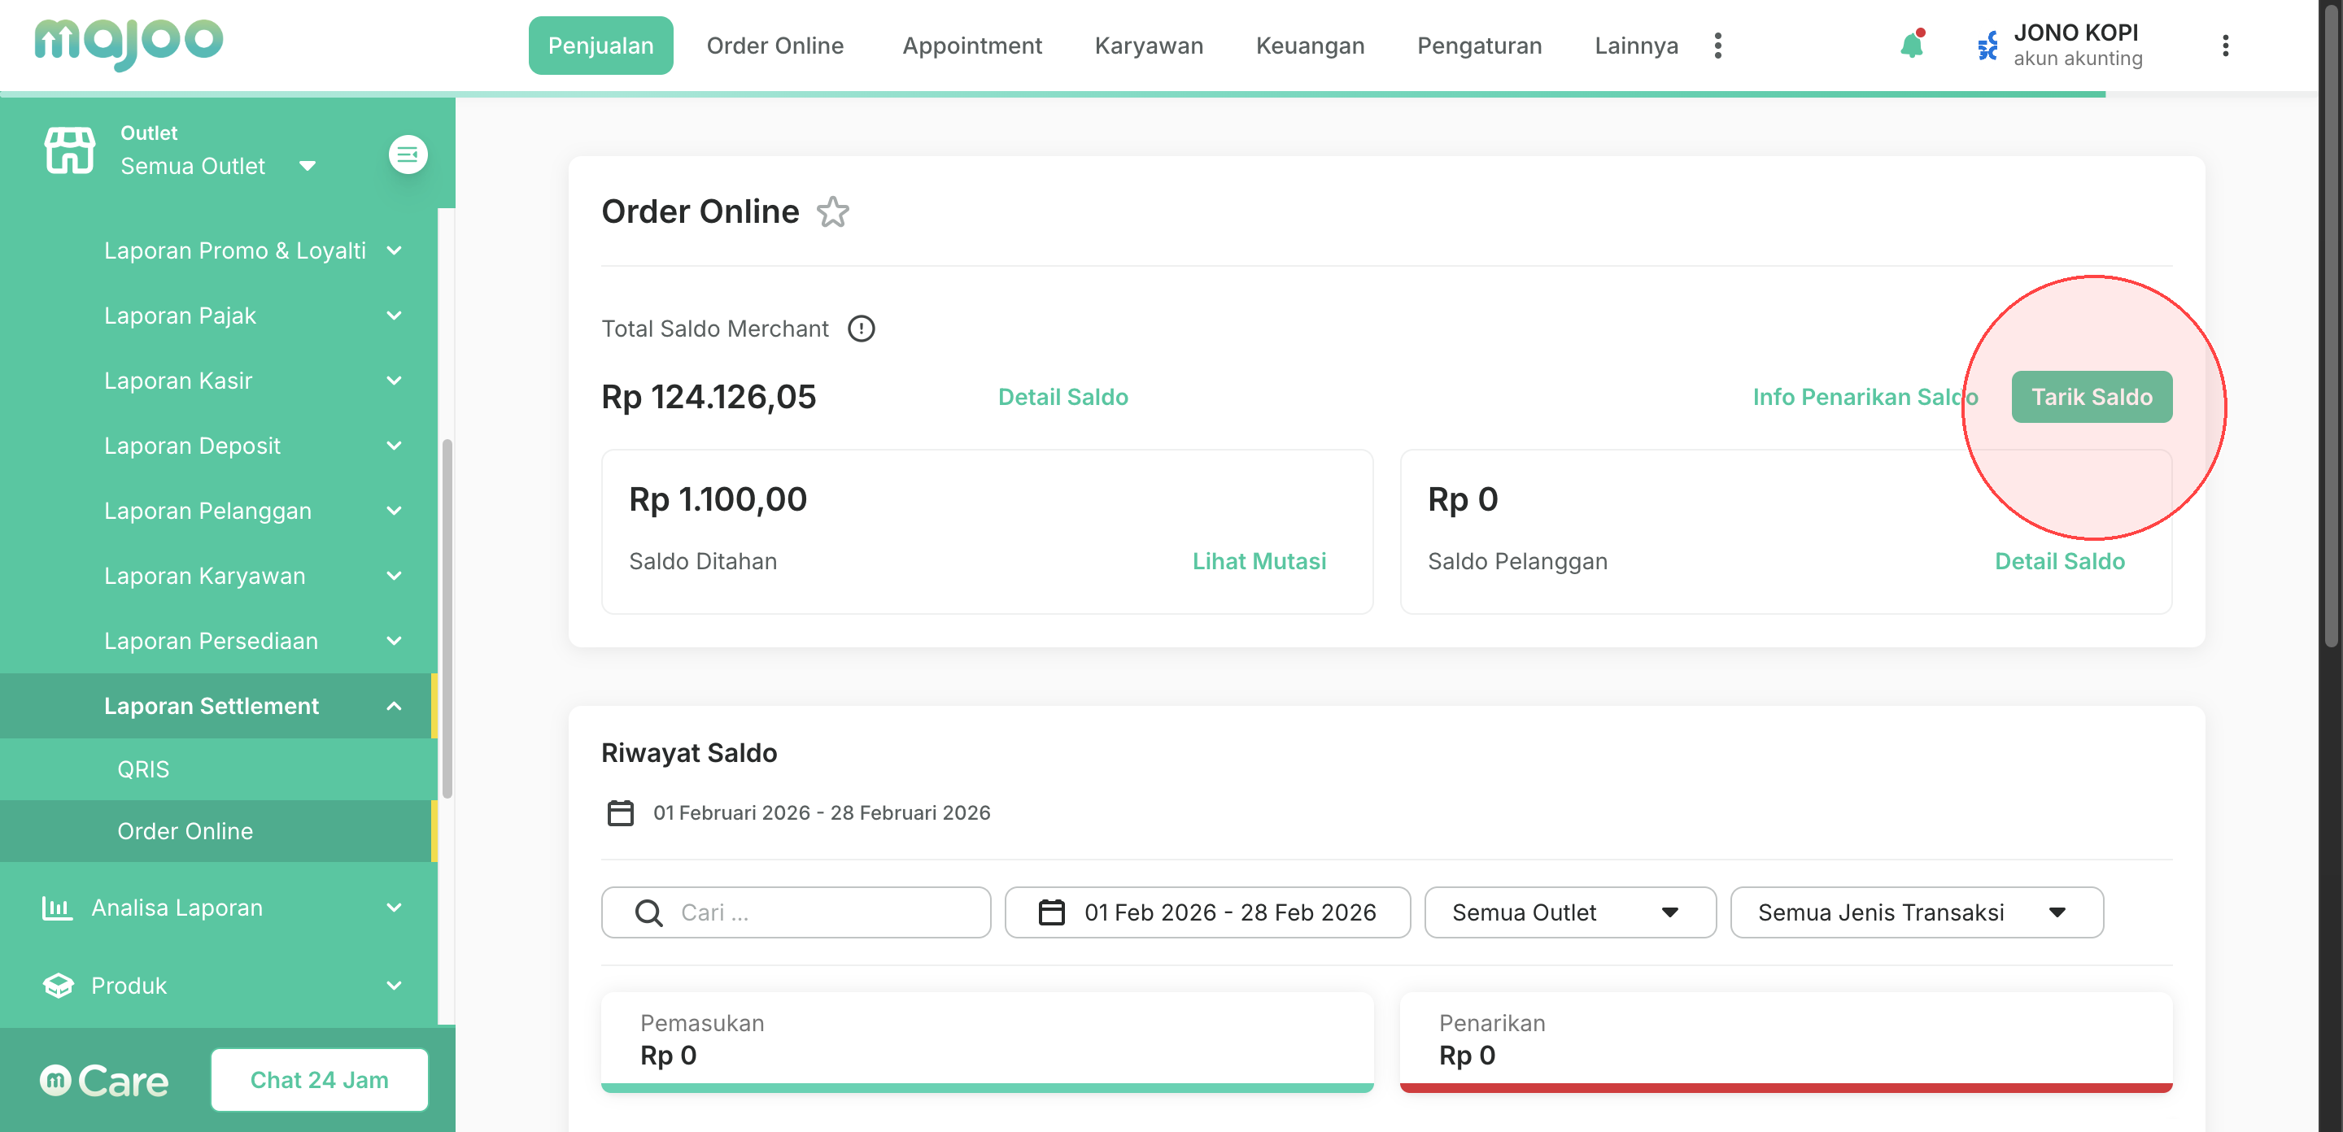Click the outlet store icon
The width and height of the screenshot is (2343, 1132).
tap(69, 150)
